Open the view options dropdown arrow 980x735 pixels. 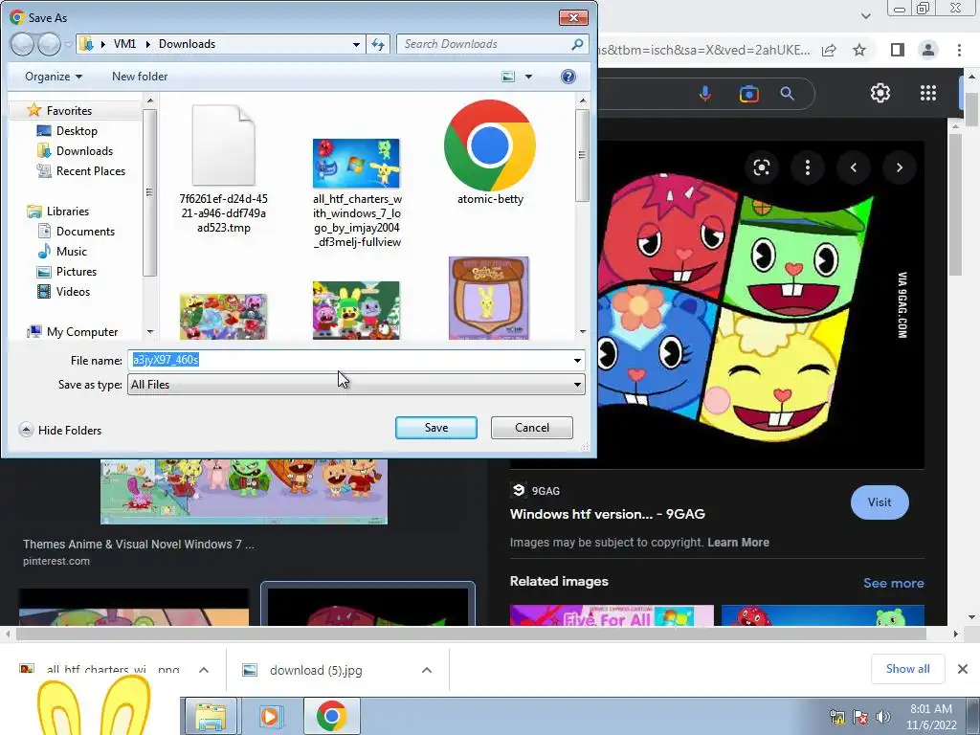click(x=528, y=77)
